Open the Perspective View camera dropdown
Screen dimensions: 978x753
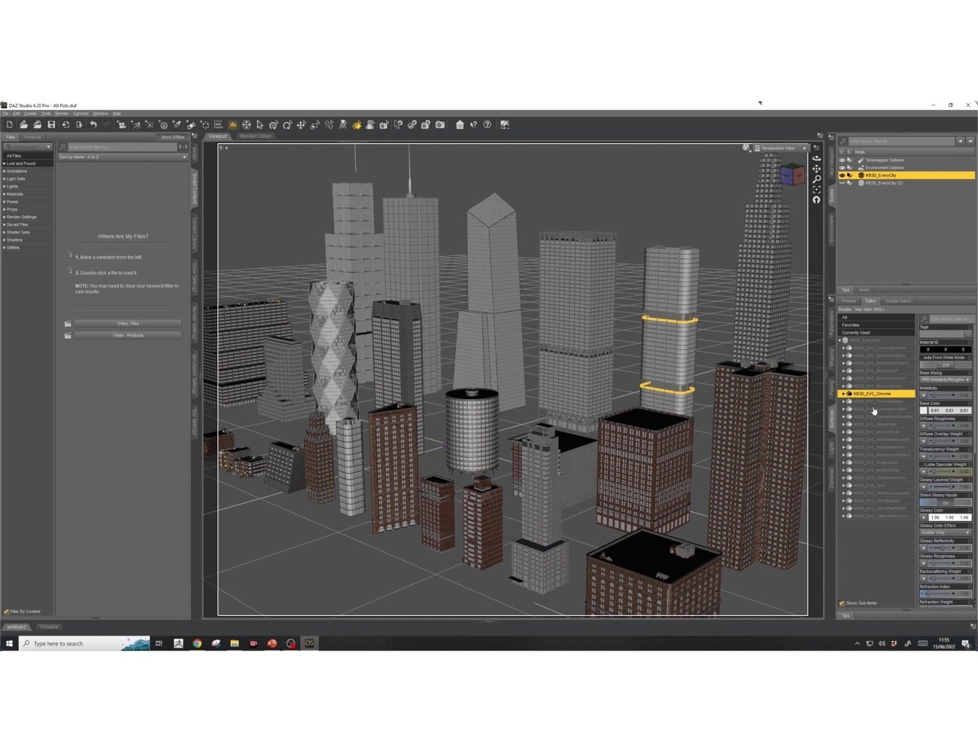(x=781, y=148)
